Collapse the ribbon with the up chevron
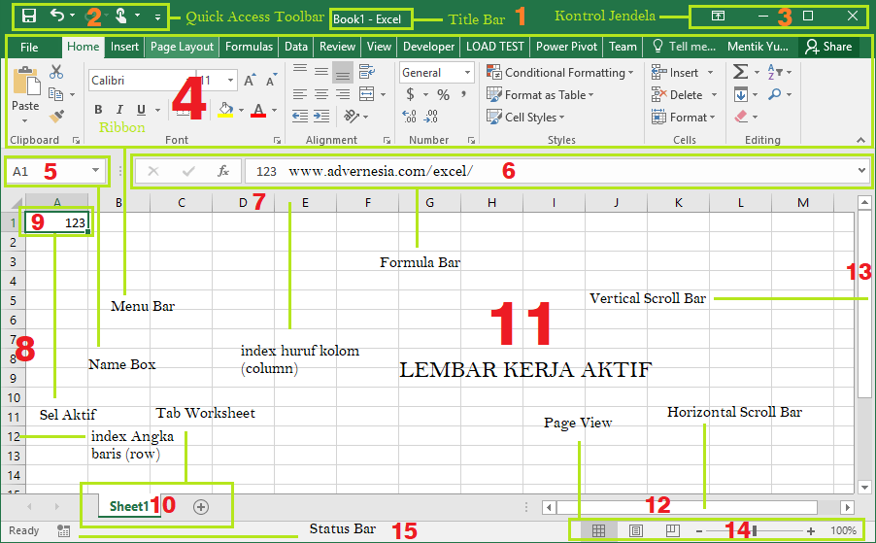 pos(860,140)
